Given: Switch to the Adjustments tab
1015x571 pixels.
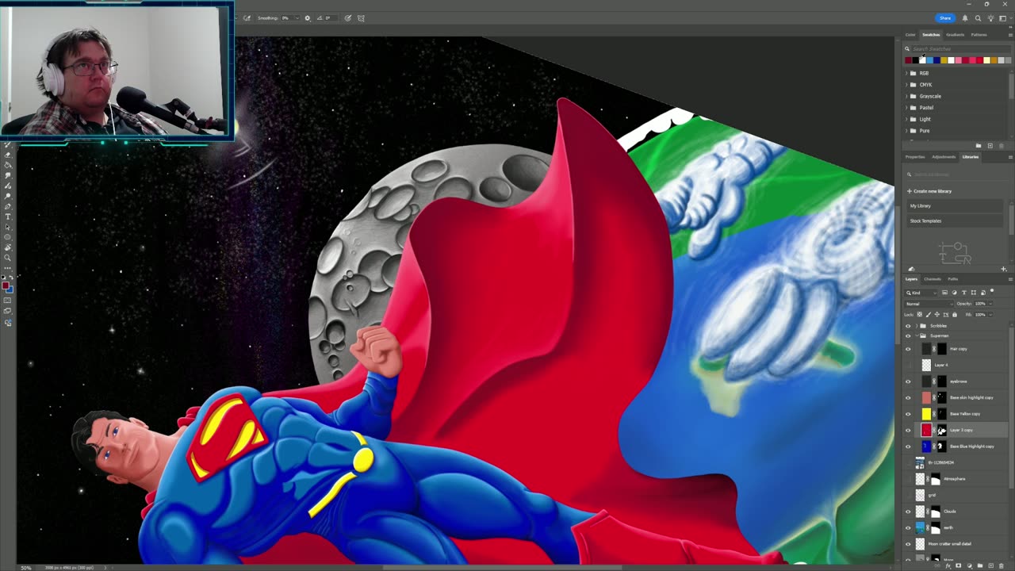Looking at the screenshot, I should [x=944, y=157].
